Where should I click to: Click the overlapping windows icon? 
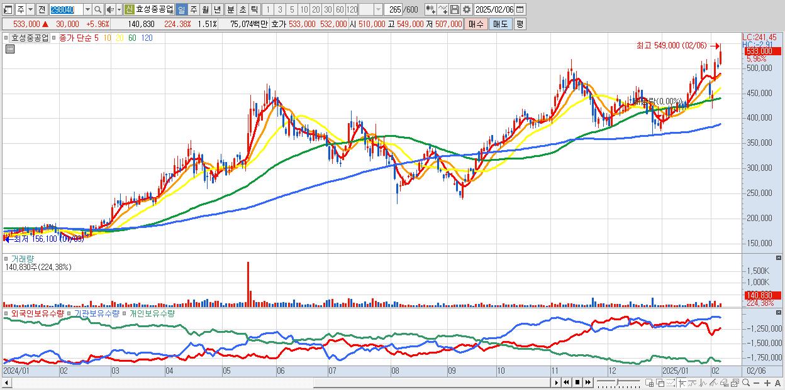(660, 382)
